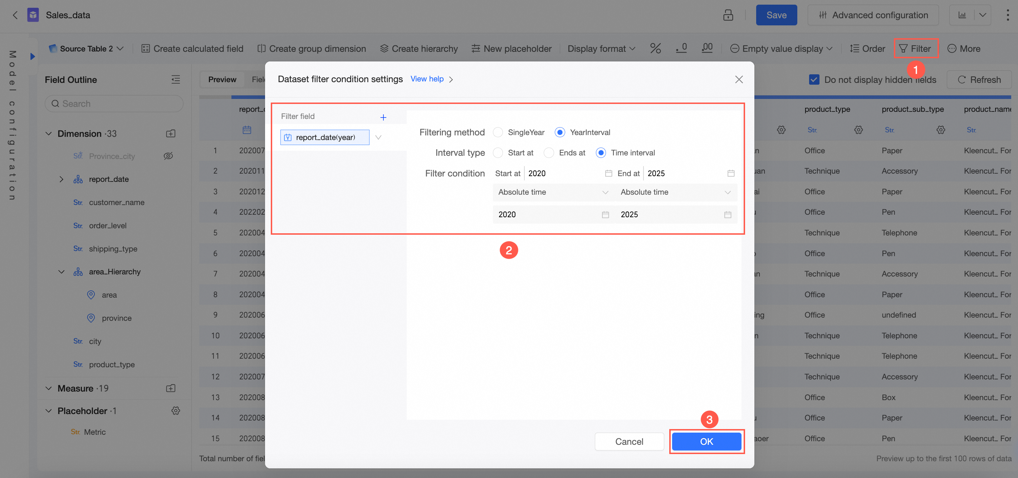Open the Filter funnel tool
This screenshot has height=478, width=1018.
tap(915, 49)
